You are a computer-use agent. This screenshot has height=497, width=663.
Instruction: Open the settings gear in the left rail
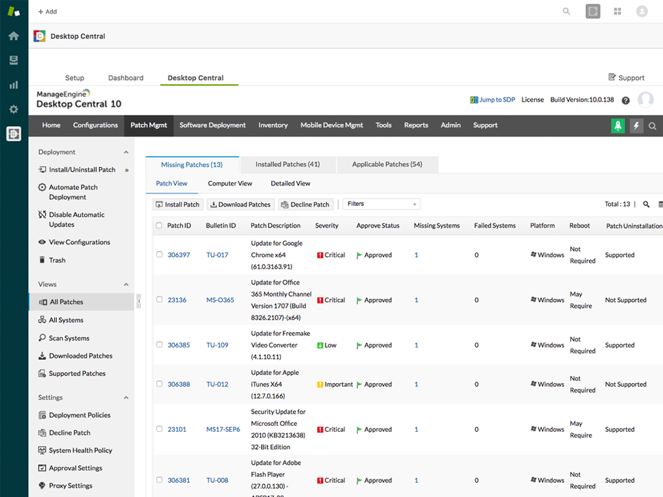point(14,109)
